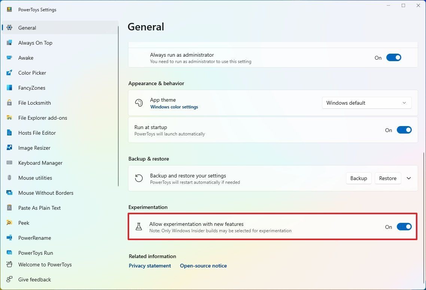This screenshot has height=290, width=426.
Task: Expand the Backup and restore details chevron
Action: tap(409, 178)
